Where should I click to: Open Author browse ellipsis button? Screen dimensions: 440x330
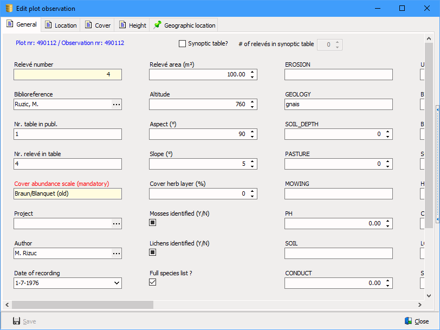point(117,253)
